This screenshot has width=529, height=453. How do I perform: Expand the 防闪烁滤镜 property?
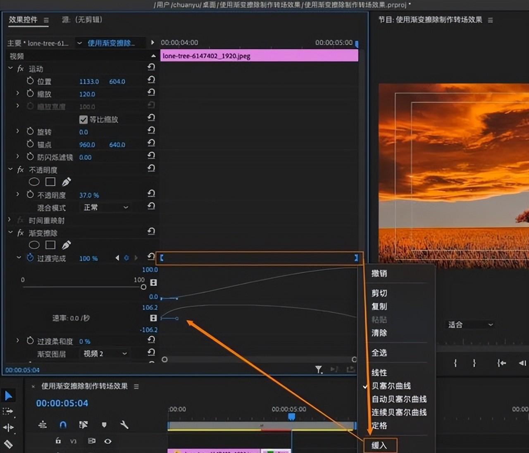tap(17, 156)
